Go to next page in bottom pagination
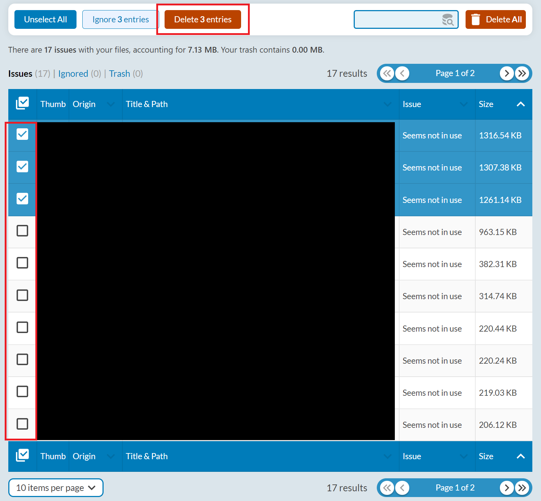Viewport: 541px width, 501px height. click(507, 488)
